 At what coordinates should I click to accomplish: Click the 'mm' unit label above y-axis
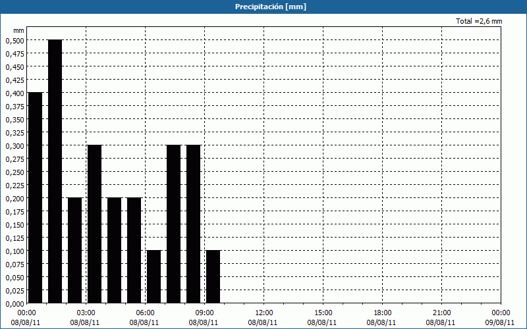click(x=18, y=30)
